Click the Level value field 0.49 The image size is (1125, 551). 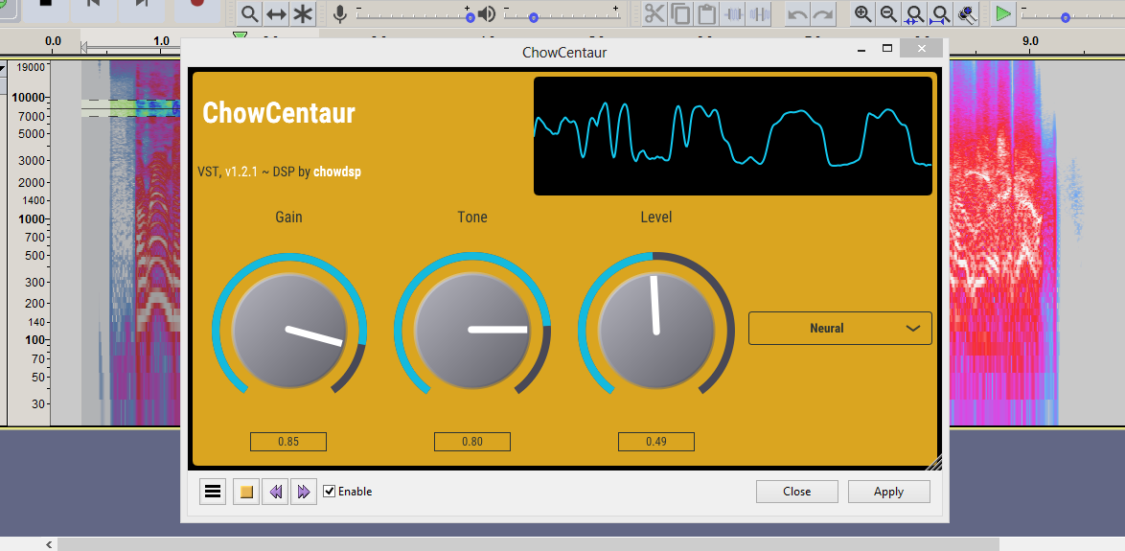(x=655, y=442)
